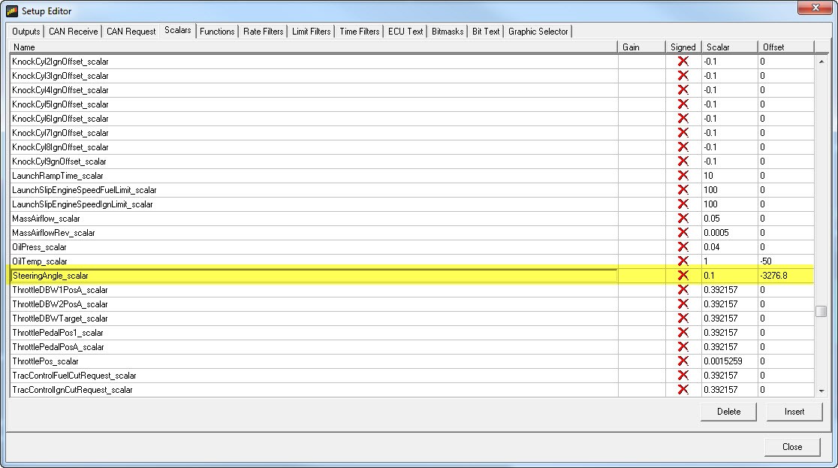The width and height of the screenshot is (838, 468).
Task: Click red X in KnockCyl2IgnOffset_scalar row
Action: click(x=683, y=62)
